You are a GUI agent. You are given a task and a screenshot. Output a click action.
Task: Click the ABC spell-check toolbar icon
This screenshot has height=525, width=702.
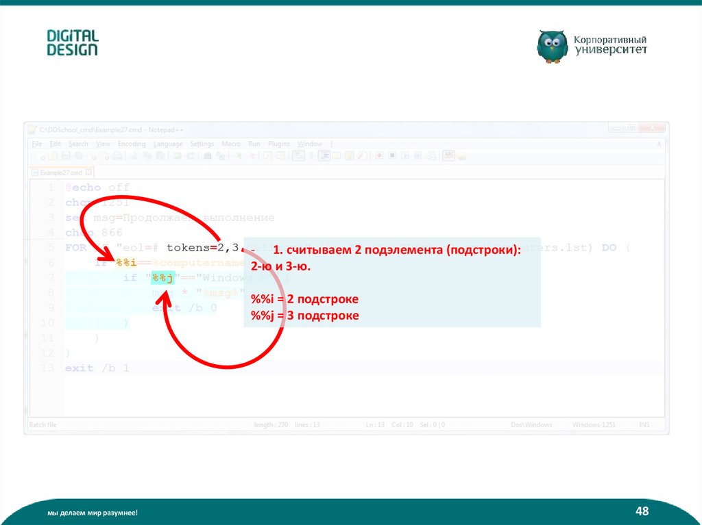point(448,155)
